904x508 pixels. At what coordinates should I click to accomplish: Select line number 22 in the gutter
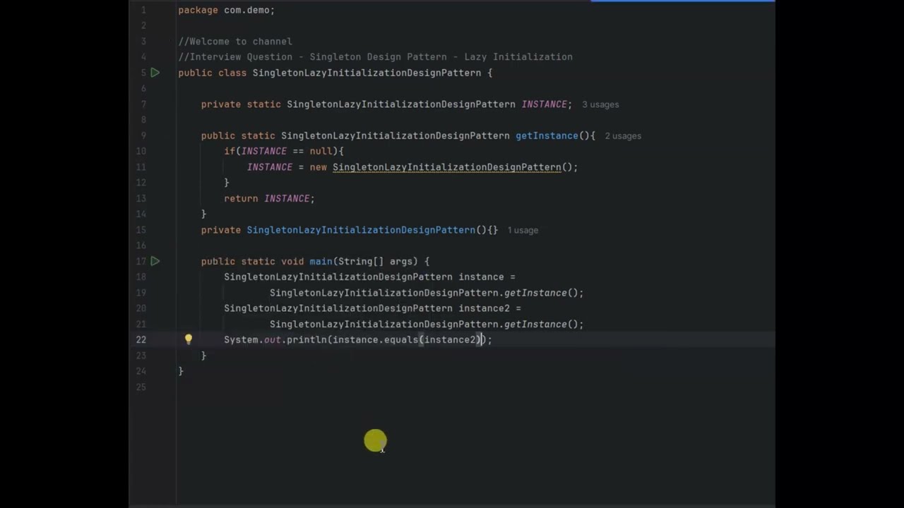[141, 339]
